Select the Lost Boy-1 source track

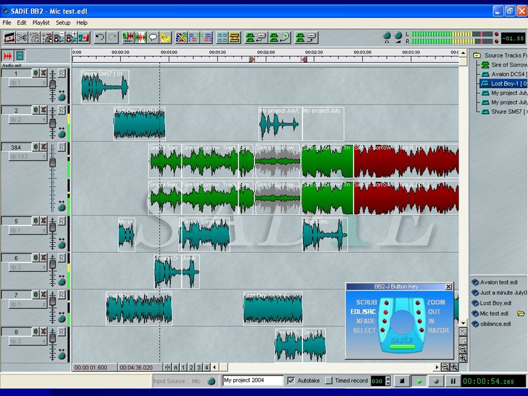tap(503, 84)
